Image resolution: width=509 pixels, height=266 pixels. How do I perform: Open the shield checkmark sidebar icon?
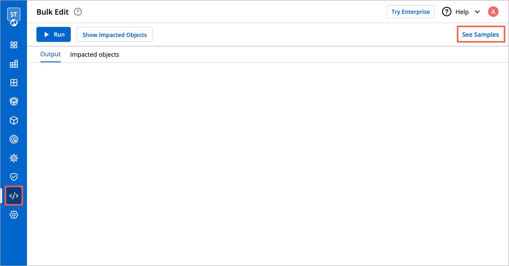[x=14, y=177]
